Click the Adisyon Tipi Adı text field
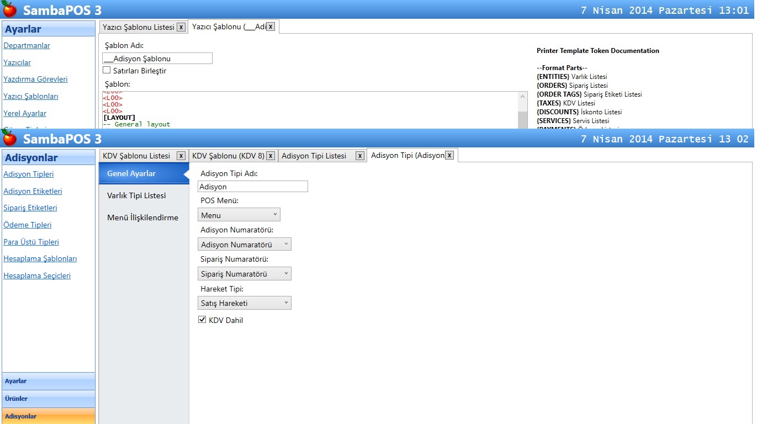This screenshot has height=424, width=762. pyautogui.click(x=252, y=187)
